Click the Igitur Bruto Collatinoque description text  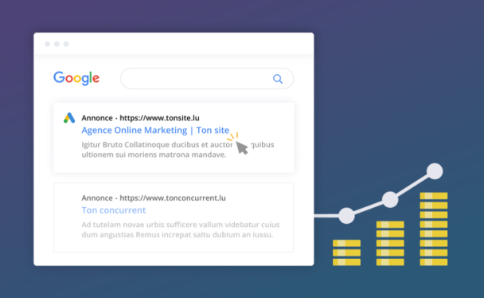178,150
